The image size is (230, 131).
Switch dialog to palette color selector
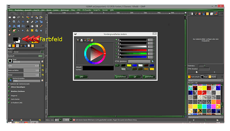pos(92,40)
